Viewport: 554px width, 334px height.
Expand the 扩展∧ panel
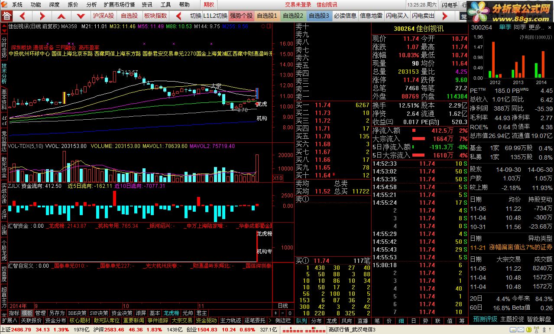point(9,321)
